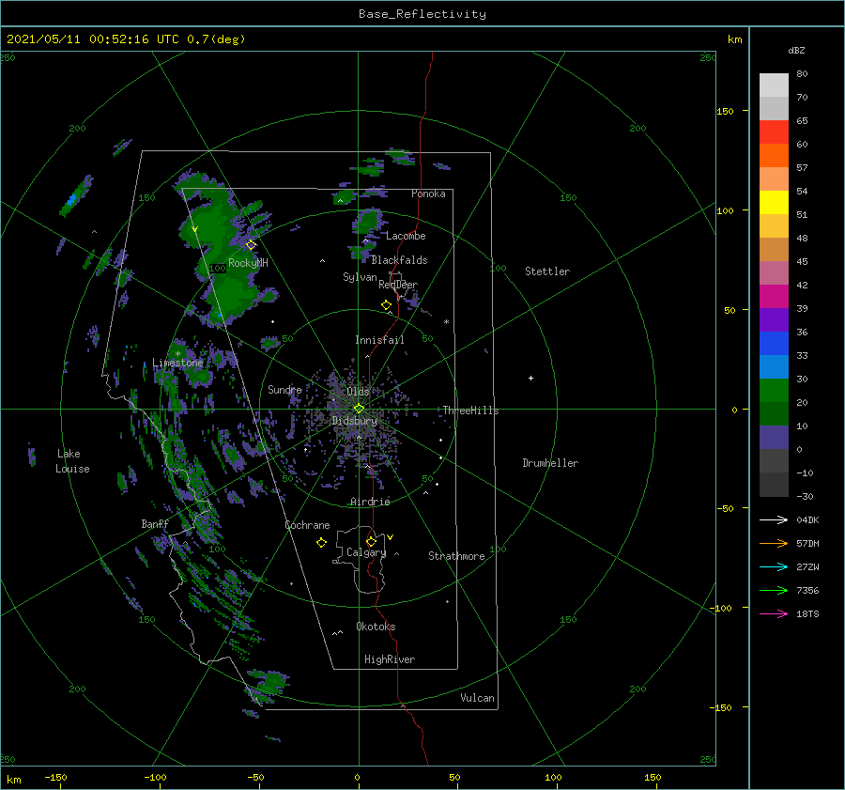This screenshot has height=790, width=845.
Task: Click the dBZ legend heading
Action: click(796, 50)
